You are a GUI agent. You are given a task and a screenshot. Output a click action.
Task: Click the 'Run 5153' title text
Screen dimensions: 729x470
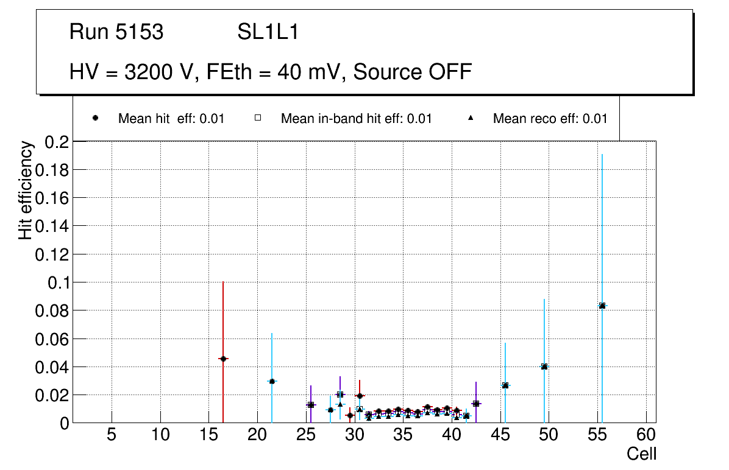116,32
